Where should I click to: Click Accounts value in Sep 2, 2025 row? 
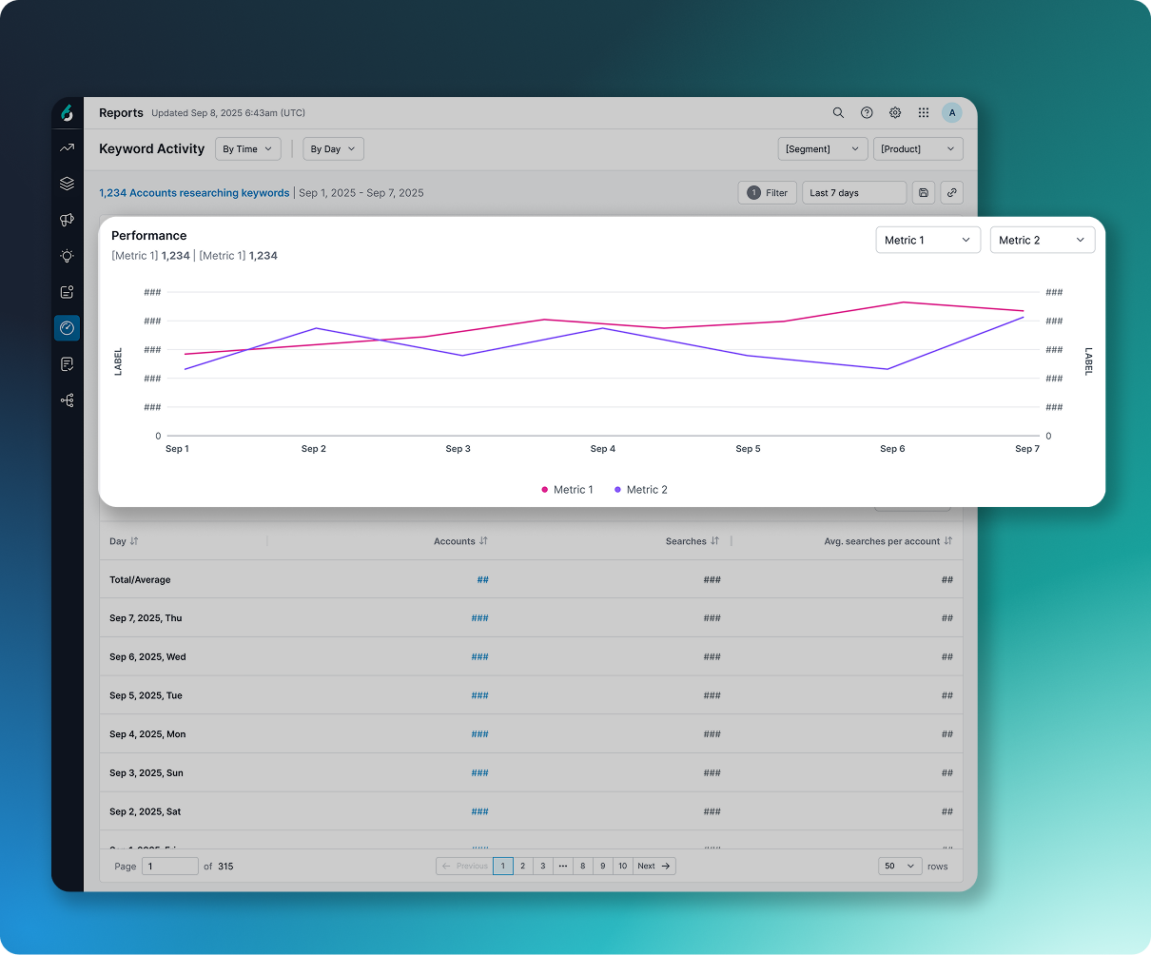point(480,811)
